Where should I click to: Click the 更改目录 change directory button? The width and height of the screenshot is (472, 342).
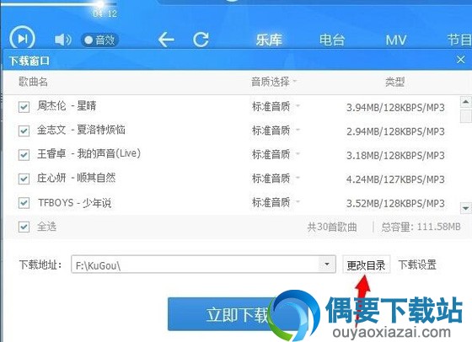366,265
